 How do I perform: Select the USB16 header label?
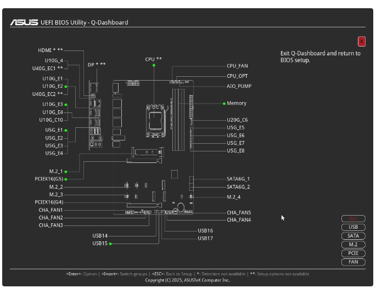[205, 231]
